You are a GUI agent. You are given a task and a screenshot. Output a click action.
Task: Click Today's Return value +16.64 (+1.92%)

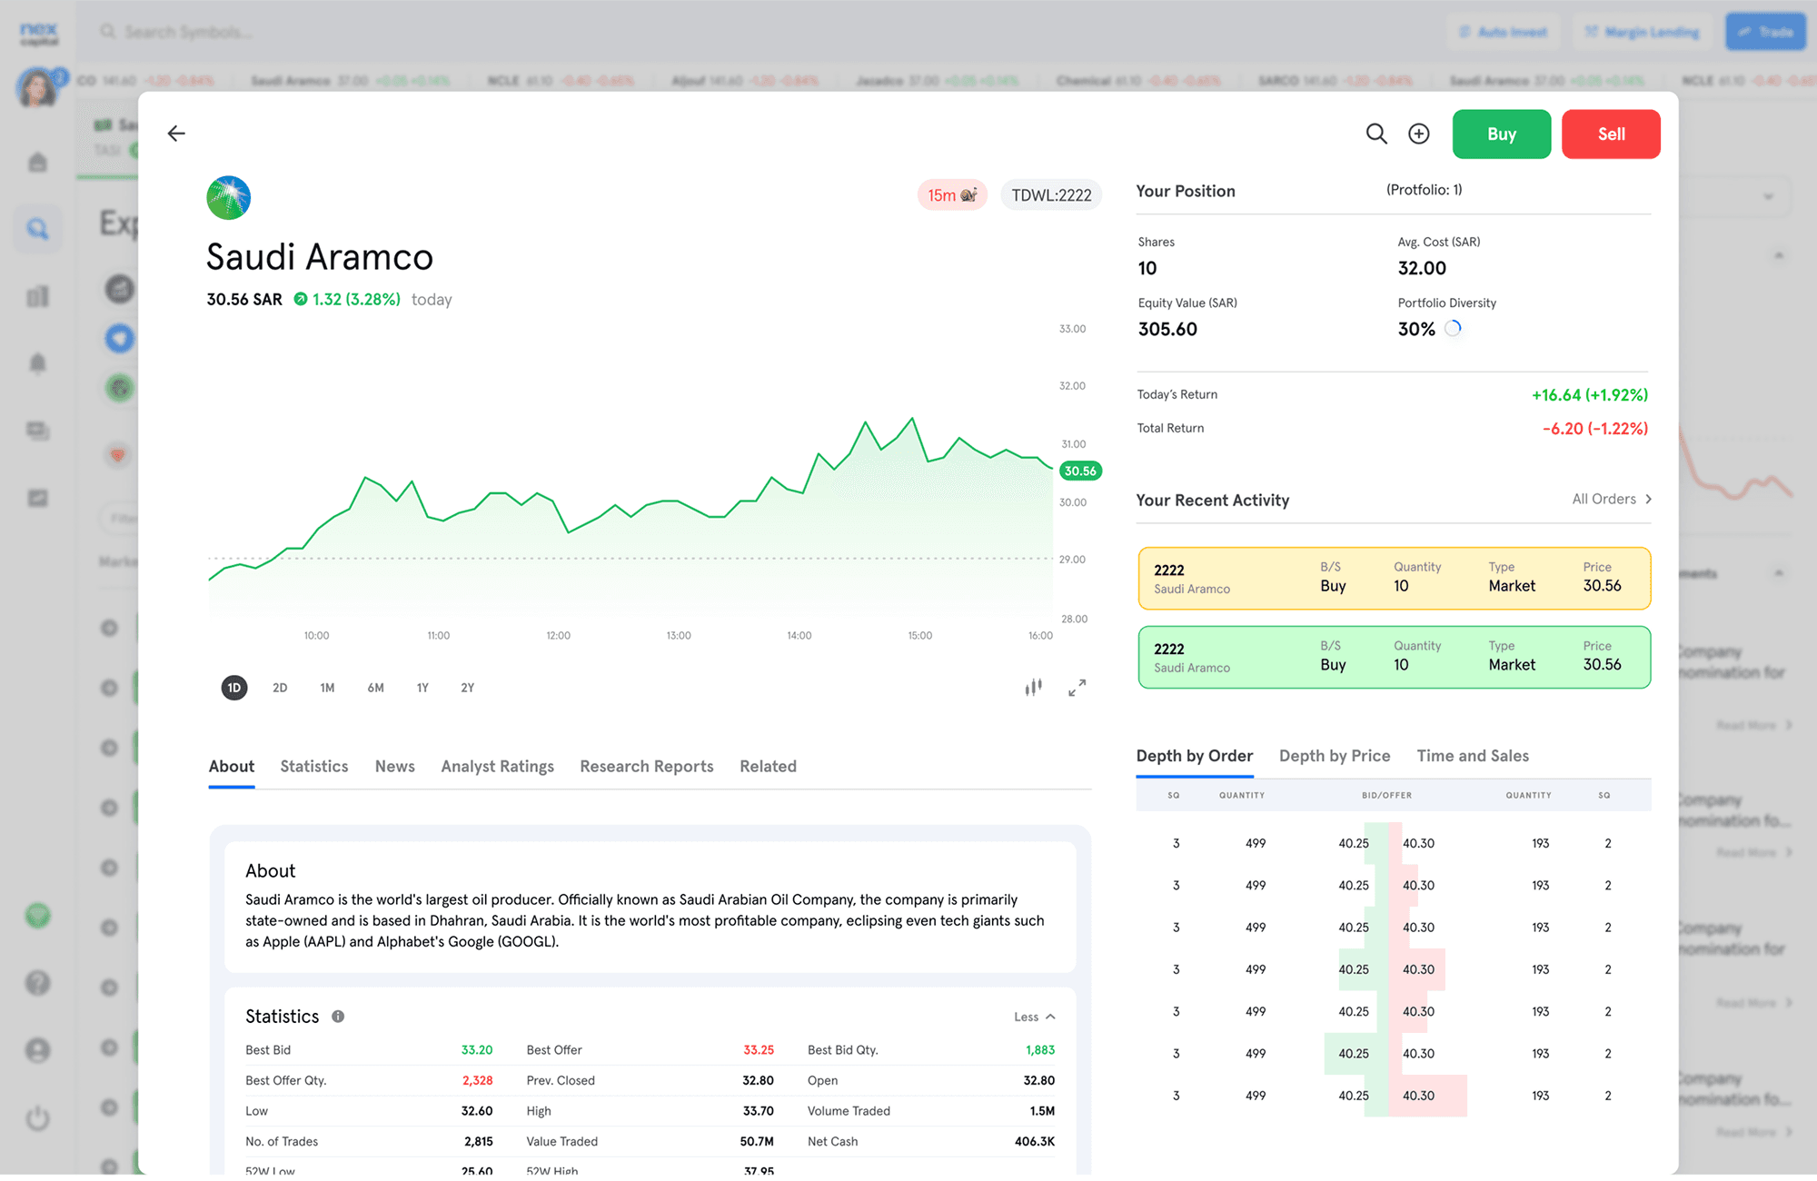(1590, 395)
